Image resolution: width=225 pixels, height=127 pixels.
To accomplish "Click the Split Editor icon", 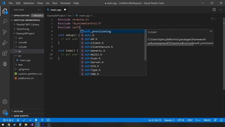I will [x=214, y=10].
